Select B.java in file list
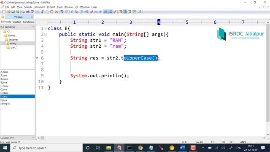 pyautogui.click(x=4, y=82)
